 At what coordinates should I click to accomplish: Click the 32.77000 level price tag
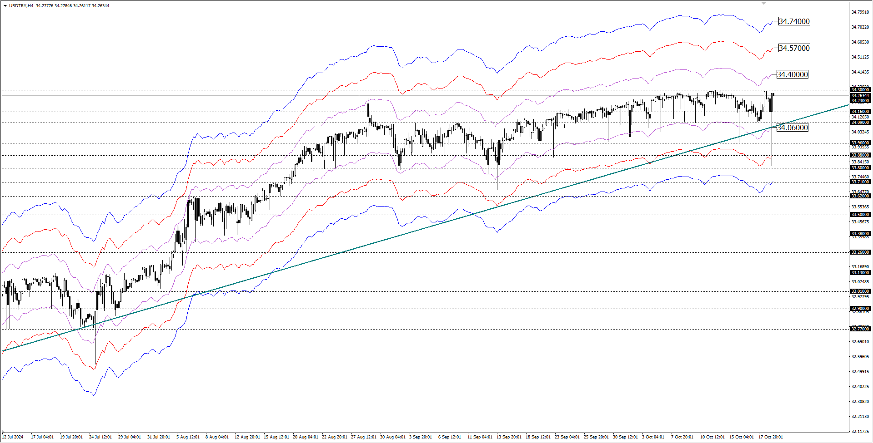[x=860, y=329]
